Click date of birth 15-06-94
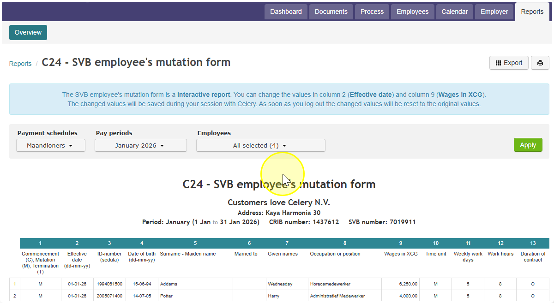The height and width of the screenshot is (303, 554). pyautogui.click(x=142, y=284)
